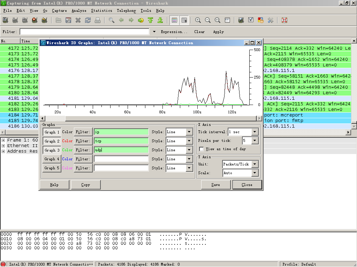Viewport: 357px width, 267px height.
Task: Open preferences tools icon
Action: 271,20
